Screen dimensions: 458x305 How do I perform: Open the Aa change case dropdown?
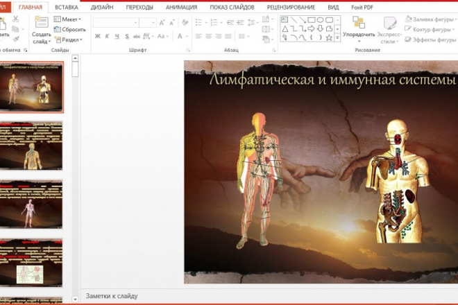pyautogui.click(x=162, y=36)
